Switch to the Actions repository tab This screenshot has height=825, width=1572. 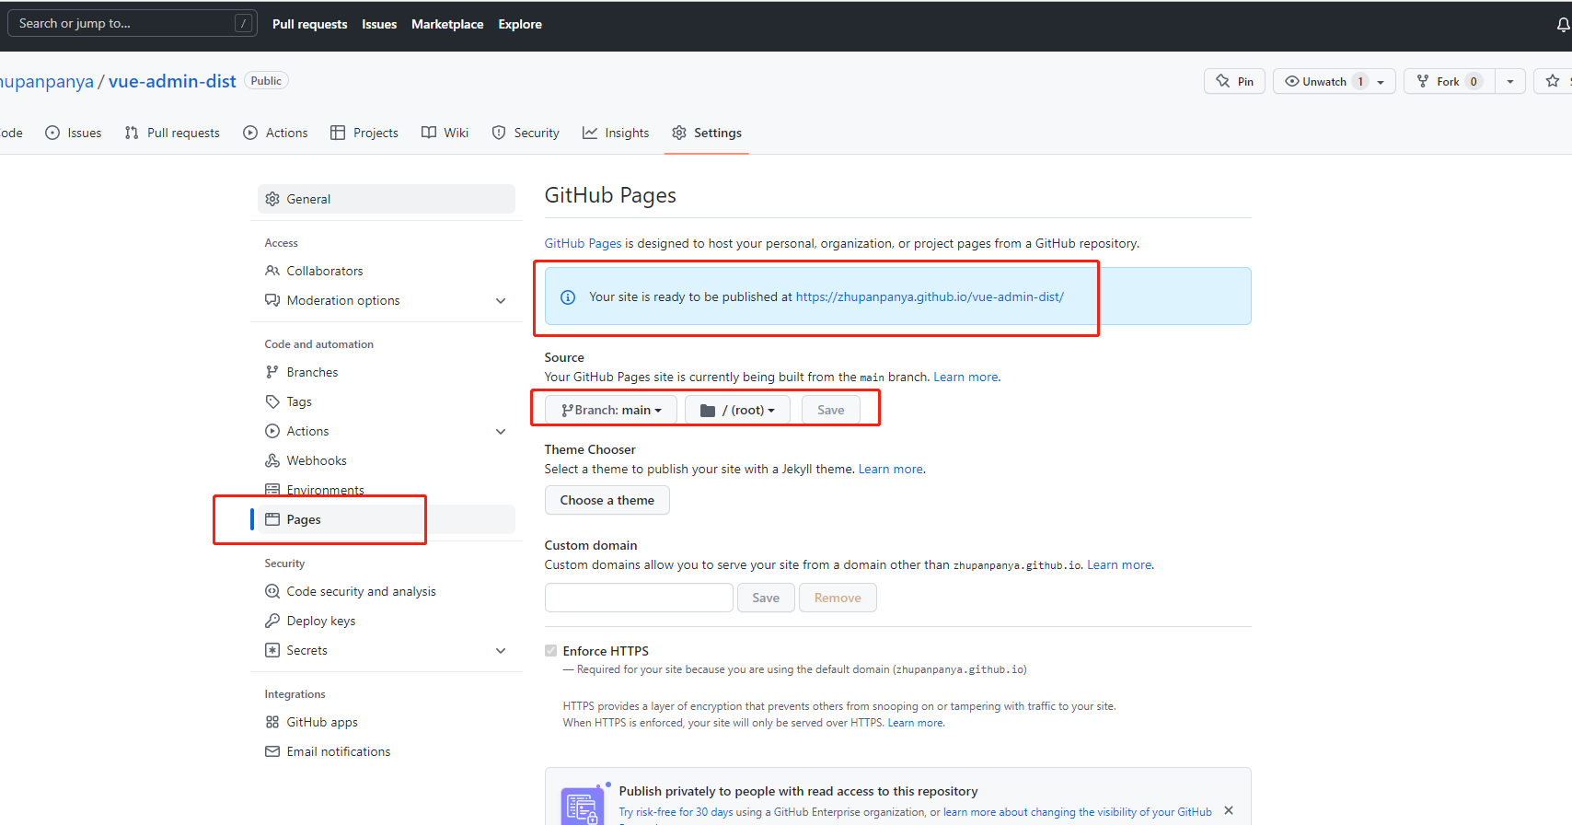point(275,133)
